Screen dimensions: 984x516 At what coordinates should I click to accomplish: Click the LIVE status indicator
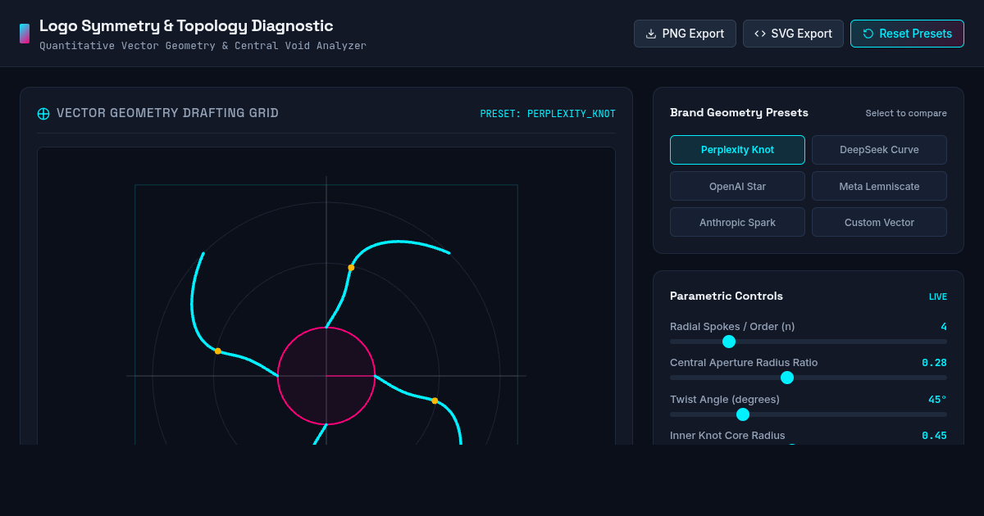pos(938,296)
